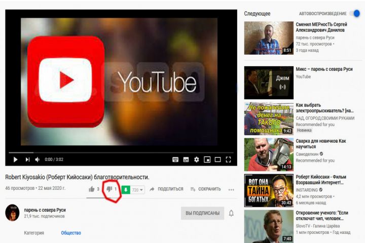Skip to the next video
Image resolution: width=365 pixels, height=243 pixels.
[x=27, y=159]
